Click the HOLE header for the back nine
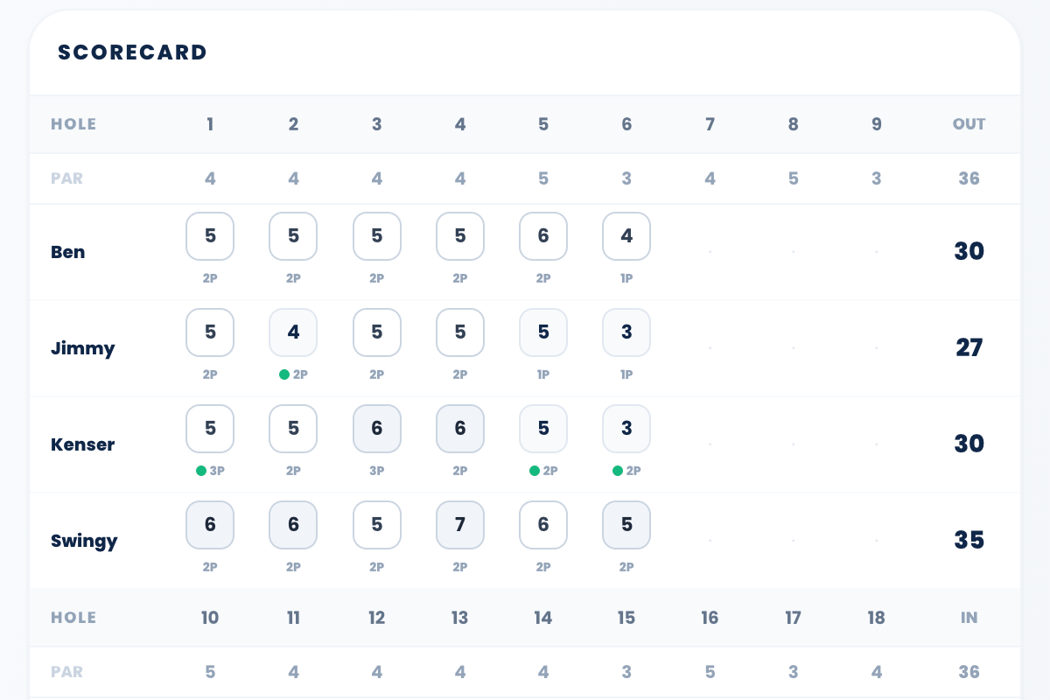 (73, 618)
